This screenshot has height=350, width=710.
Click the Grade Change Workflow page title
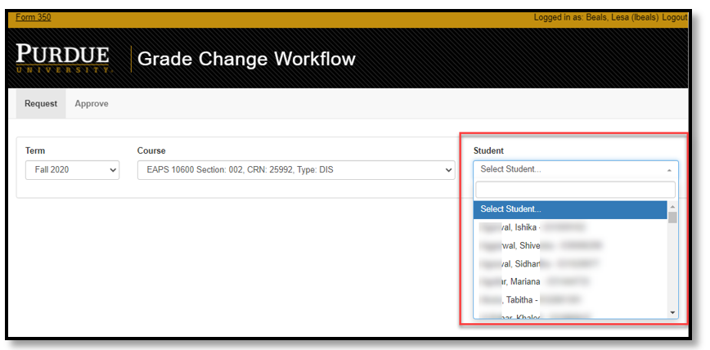246,59
